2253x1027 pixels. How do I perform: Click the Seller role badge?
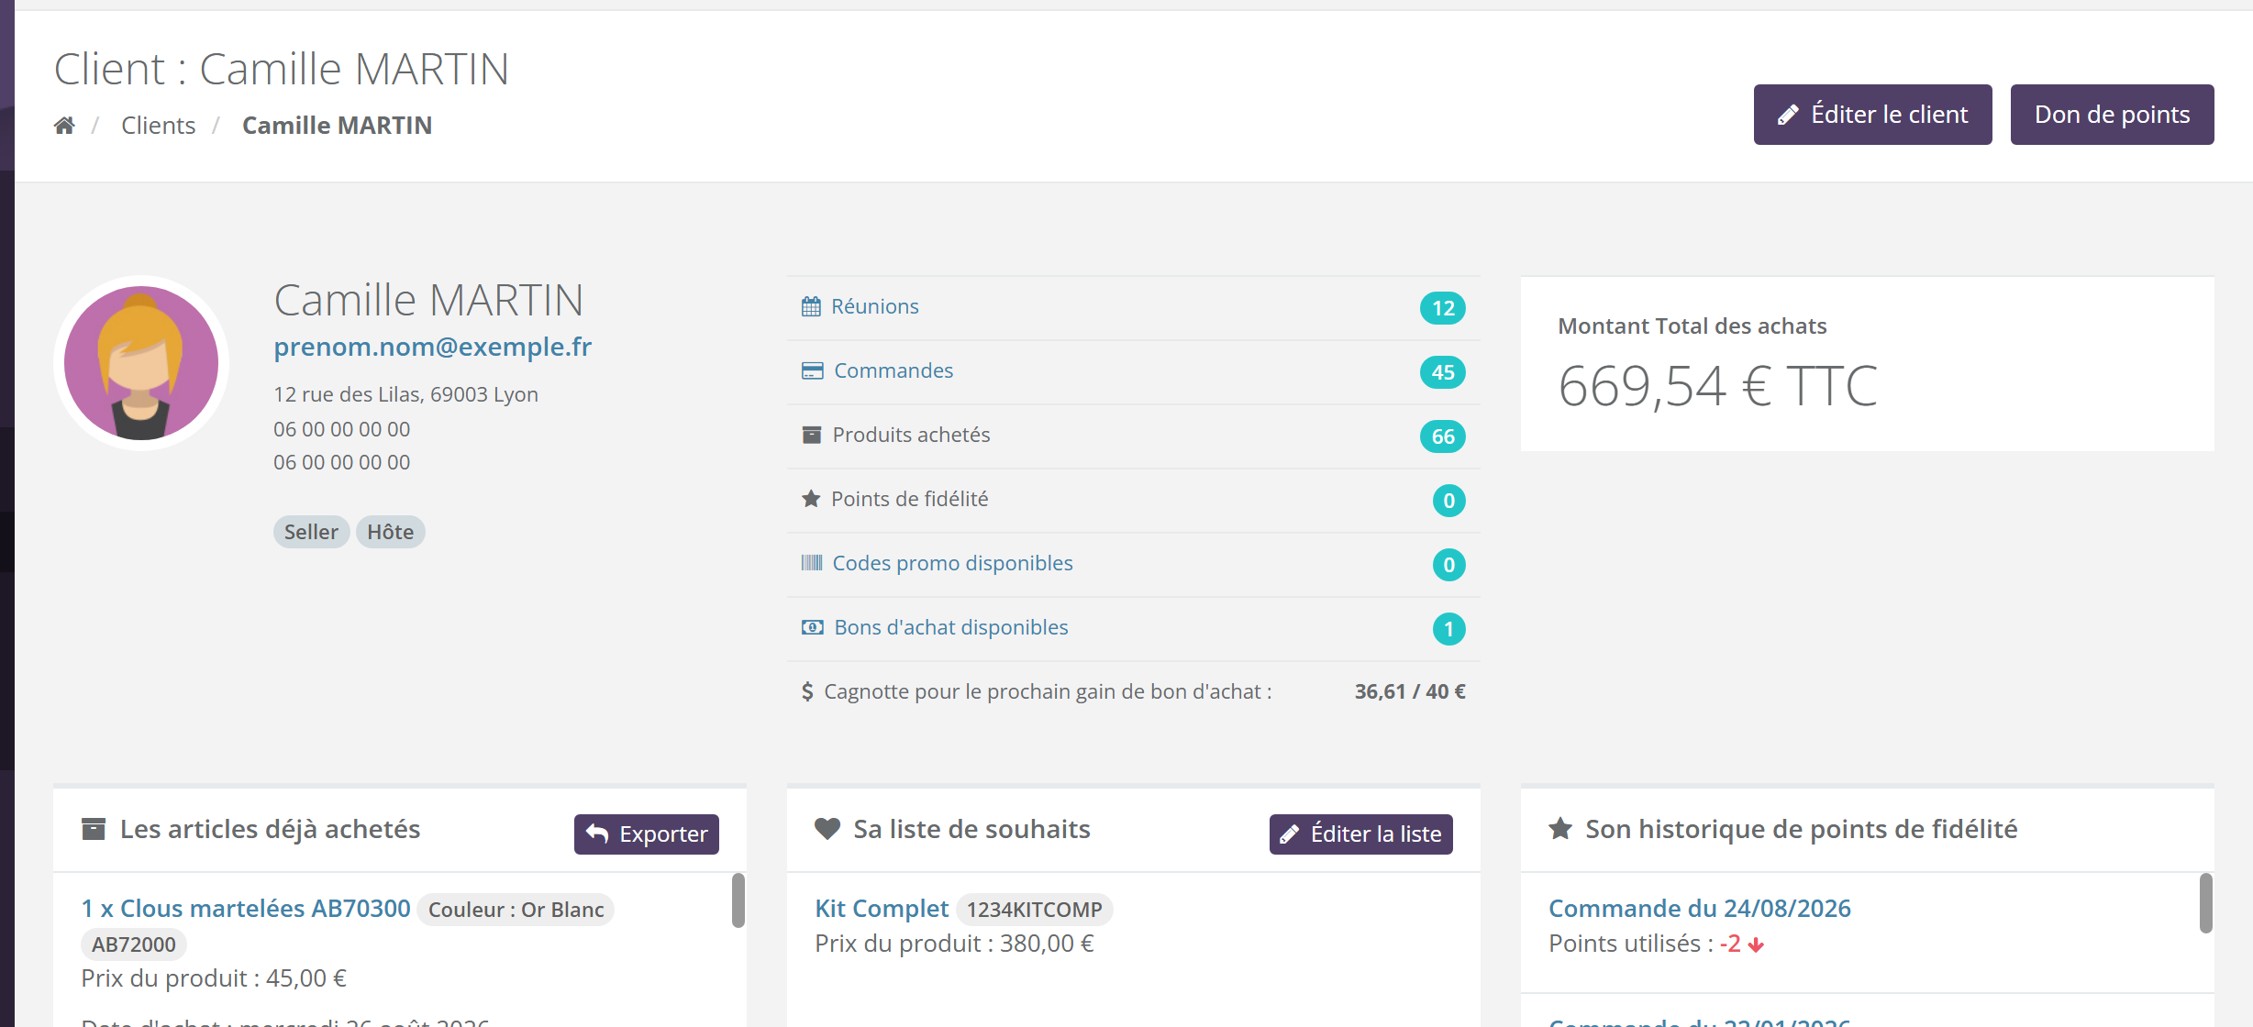pyautogui.click(x=311, y=532)
